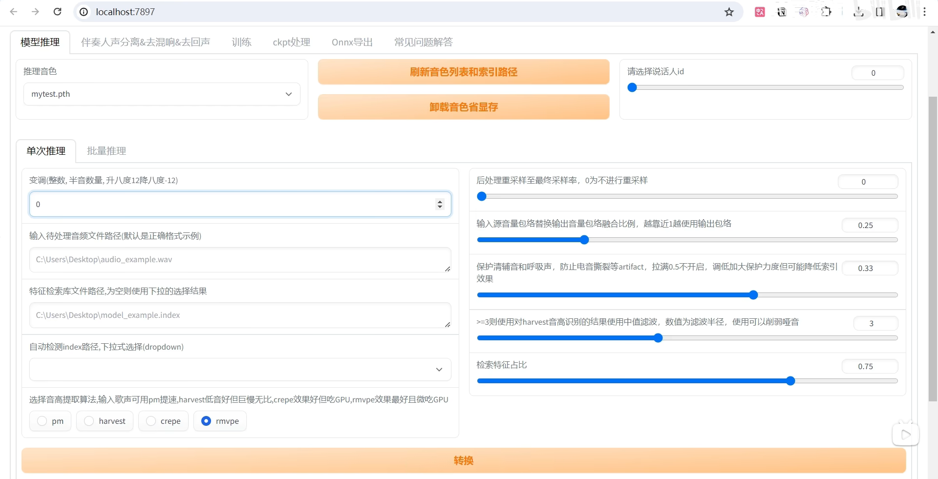Click the 刷新音色列表和索引路径 button

[x=463, y=72]
